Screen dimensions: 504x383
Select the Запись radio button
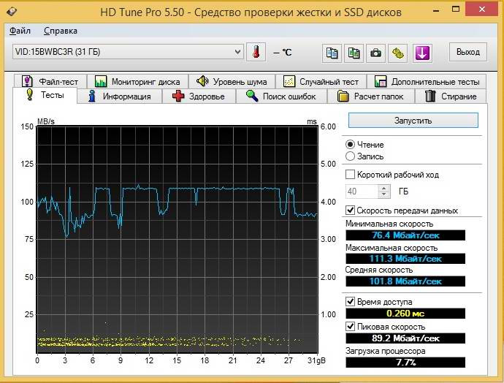[x=350, y=156]
